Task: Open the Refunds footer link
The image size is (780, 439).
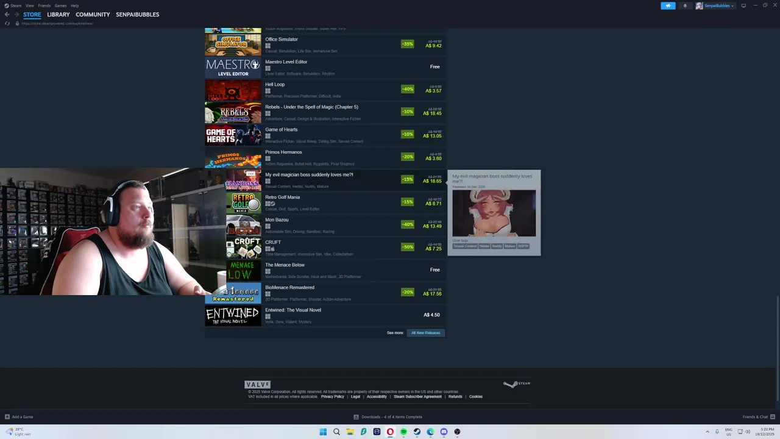Action: tap(455, 397)
